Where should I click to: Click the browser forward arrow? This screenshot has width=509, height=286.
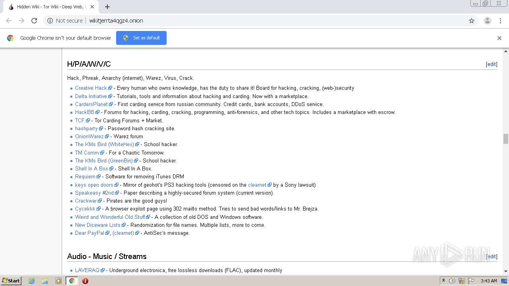click(21, 21)
